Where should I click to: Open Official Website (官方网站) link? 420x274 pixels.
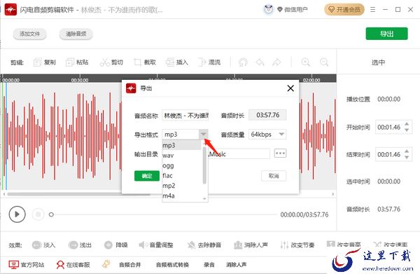27,265
